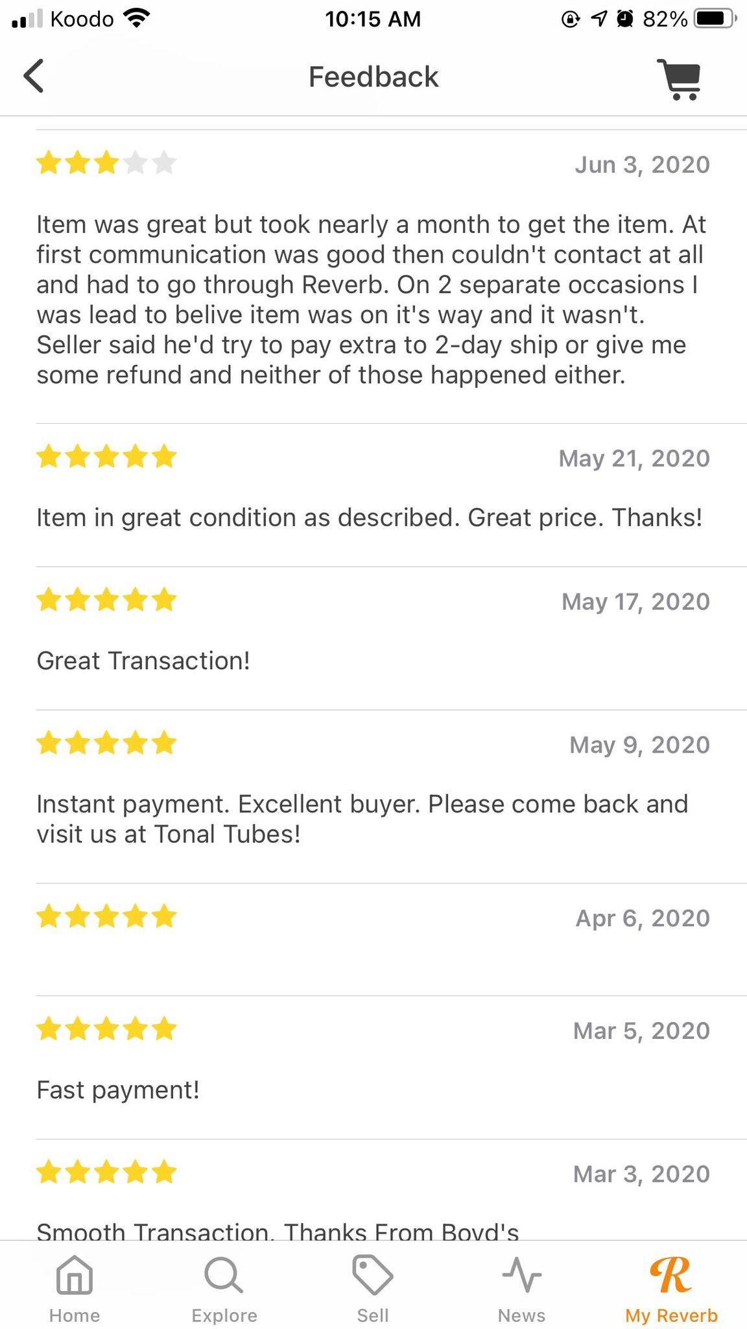Image resolution: width=747 pixels, height=1329 pixels.
Task: Select the My Reverb tab
Action: (671, 1289)
